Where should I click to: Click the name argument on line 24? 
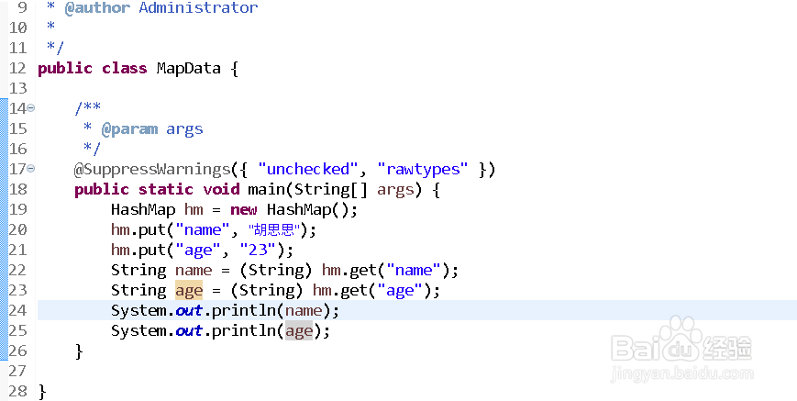pos(304,310)
